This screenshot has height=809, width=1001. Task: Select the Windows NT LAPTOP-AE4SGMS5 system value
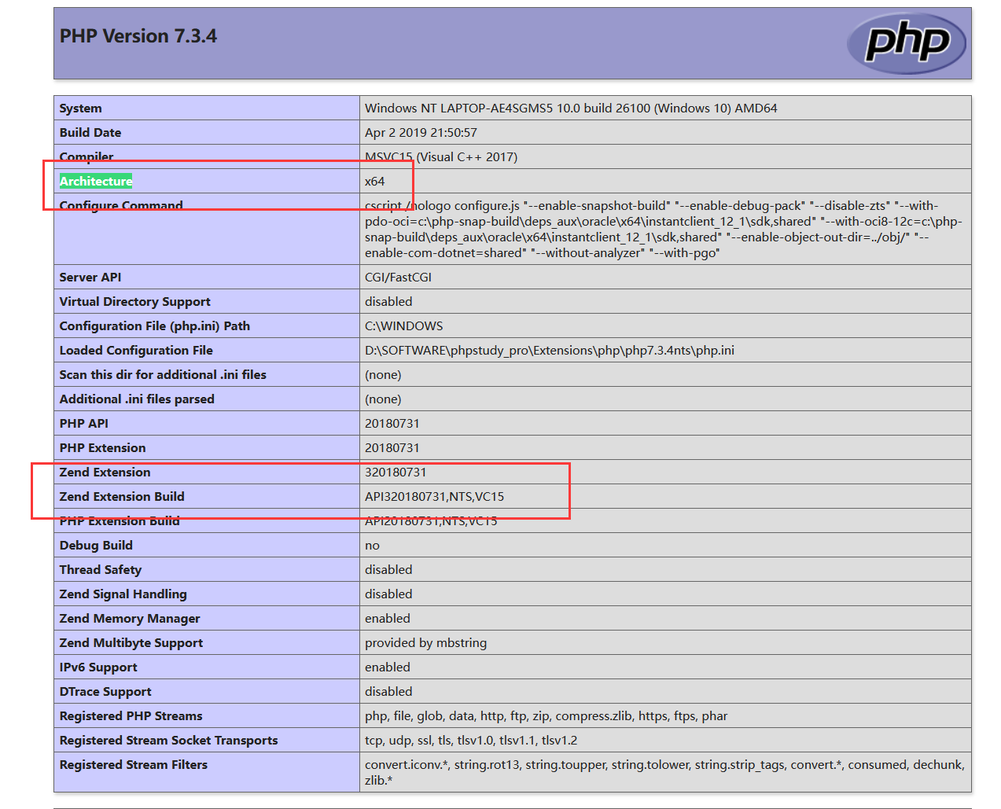[x=571, y=108]
